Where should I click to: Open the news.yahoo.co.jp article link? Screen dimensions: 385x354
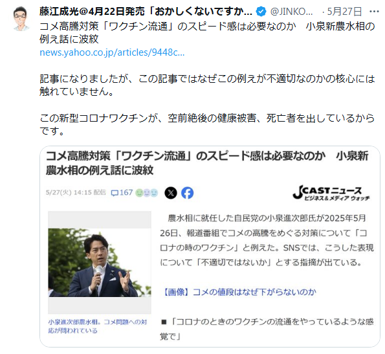(112, 52)
